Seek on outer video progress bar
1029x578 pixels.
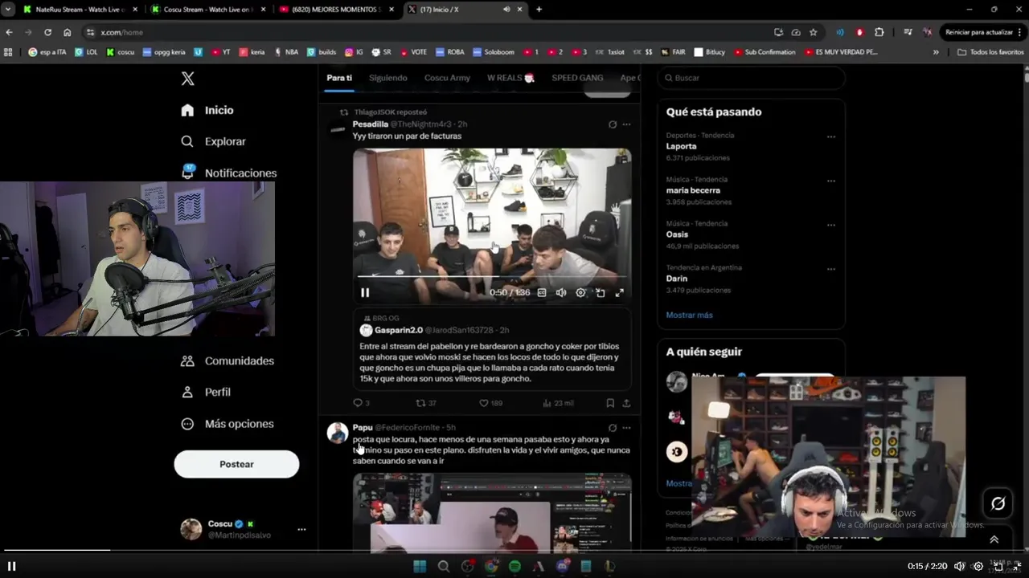[x=514, y=550]
